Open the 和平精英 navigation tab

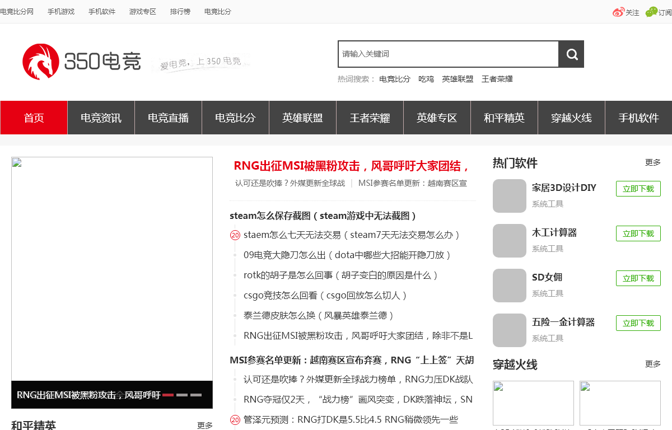coord(504,118)
